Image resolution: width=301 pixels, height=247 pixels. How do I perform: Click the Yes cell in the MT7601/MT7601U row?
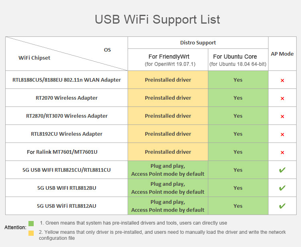click(x=238, y=152)
